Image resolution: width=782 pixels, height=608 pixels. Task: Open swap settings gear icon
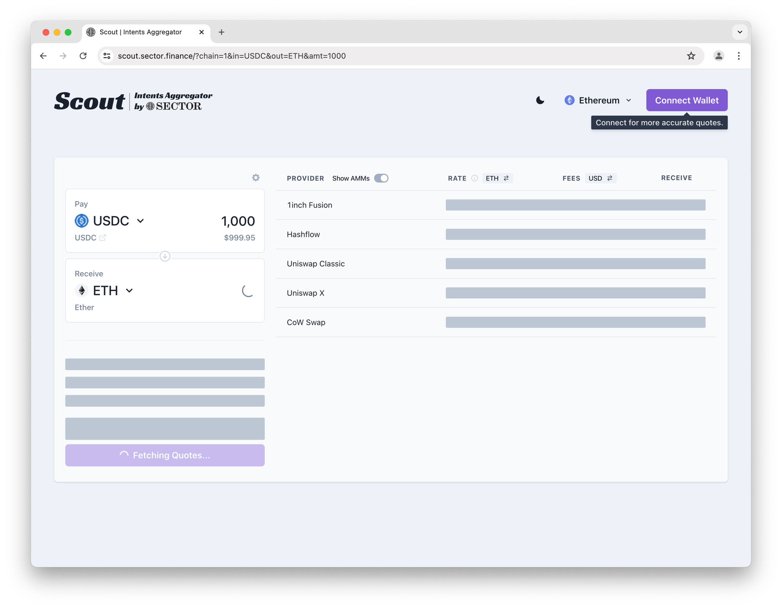[x=256, y=178]
